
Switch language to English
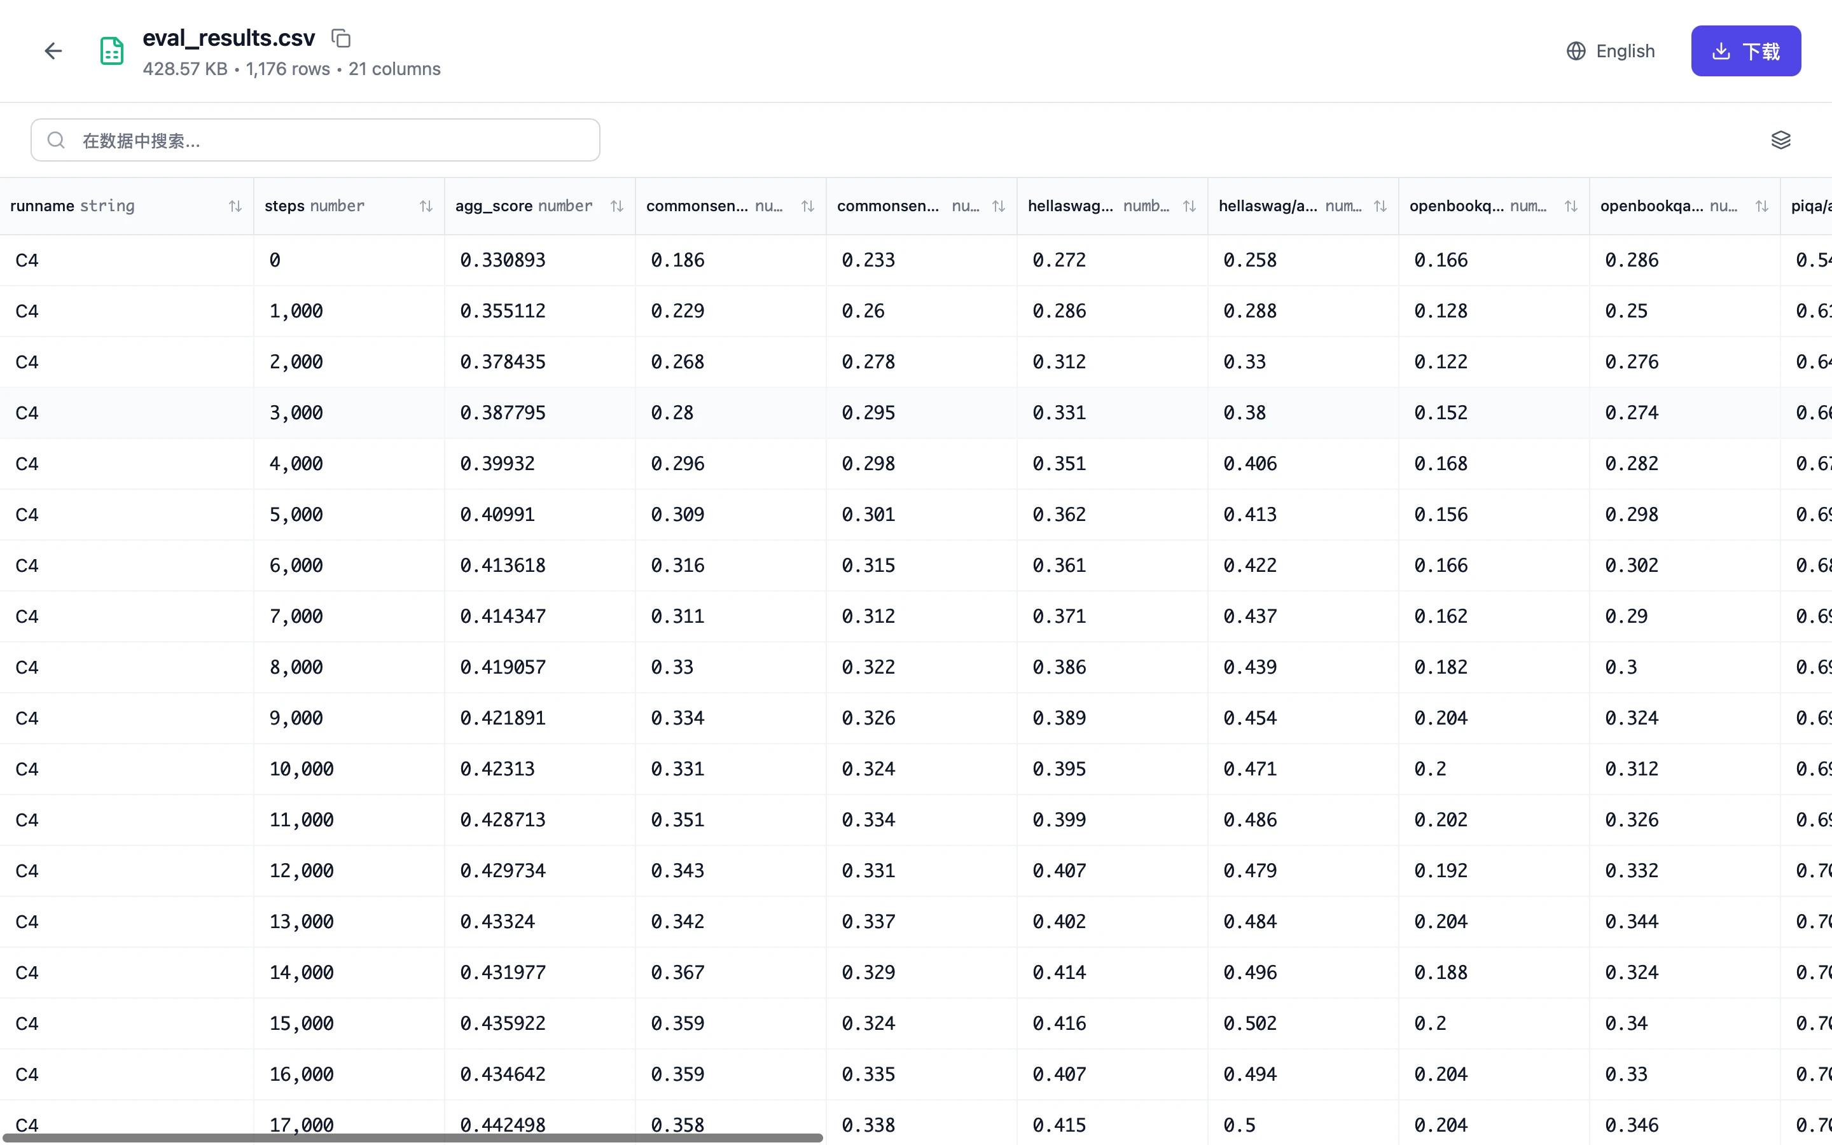[1625, 51]
